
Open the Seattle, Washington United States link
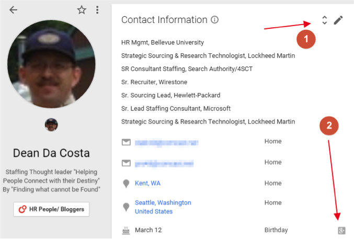(x=163, y=207)
